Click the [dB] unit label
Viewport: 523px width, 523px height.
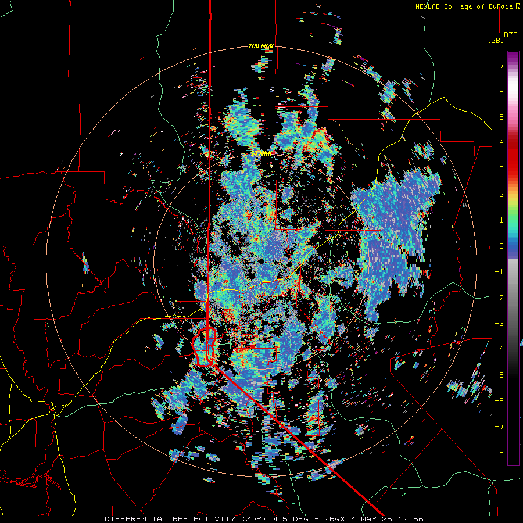coord(496,40)
